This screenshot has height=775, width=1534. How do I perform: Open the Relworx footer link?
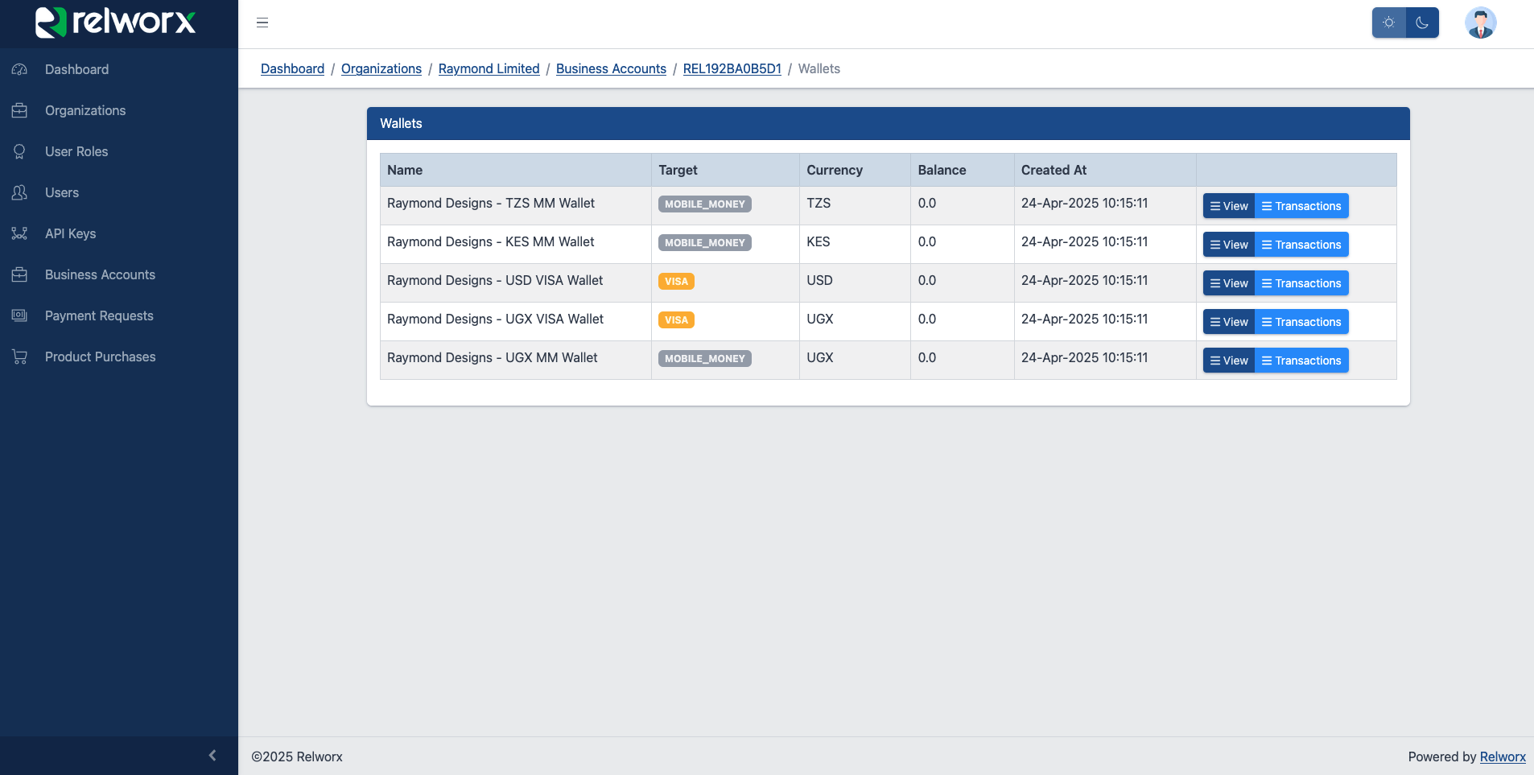[1503, 756]
